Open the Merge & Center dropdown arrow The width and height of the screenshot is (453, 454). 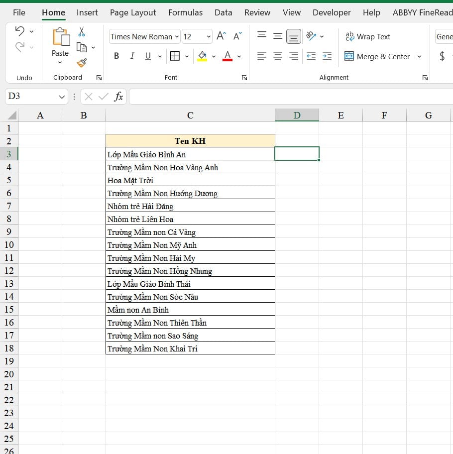click(x=419, y=57)
